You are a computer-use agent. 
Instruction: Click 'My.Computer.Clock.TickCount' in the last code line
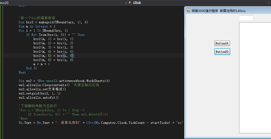coord(120,123)
